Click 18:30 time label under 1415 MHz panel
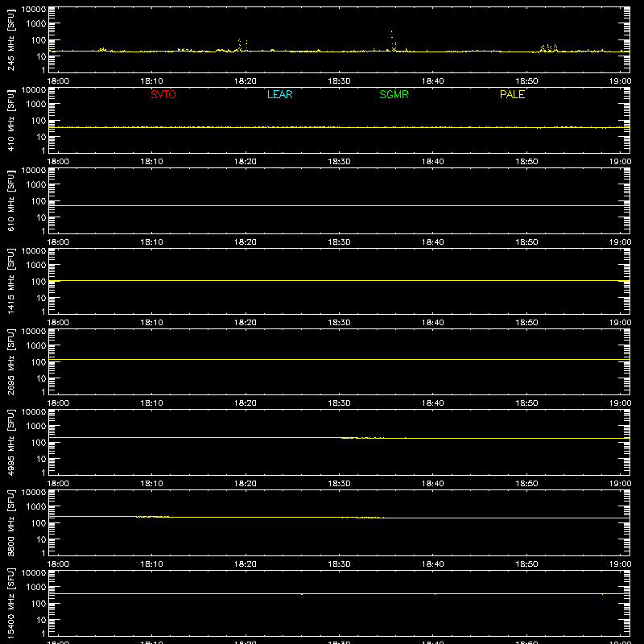This screenshot has width=644, height=644. tap(339, 323)
